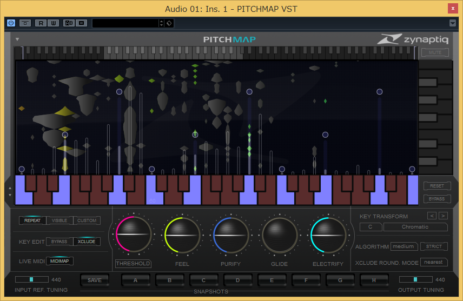Click keyboard scroll down arrow at left
Image resolution: width=463 pixels, height=301 pixels.
[10, 195]
